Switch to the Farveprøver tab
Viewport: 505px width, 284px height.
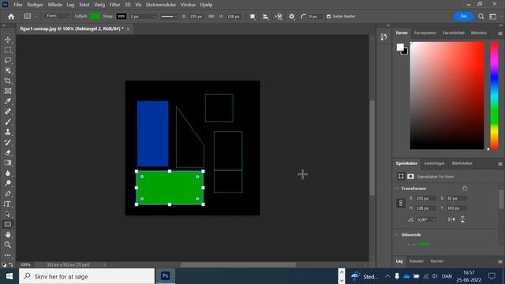[425, 33]
